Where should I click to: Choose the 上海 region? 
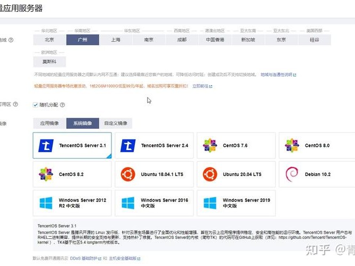point(116,40)
